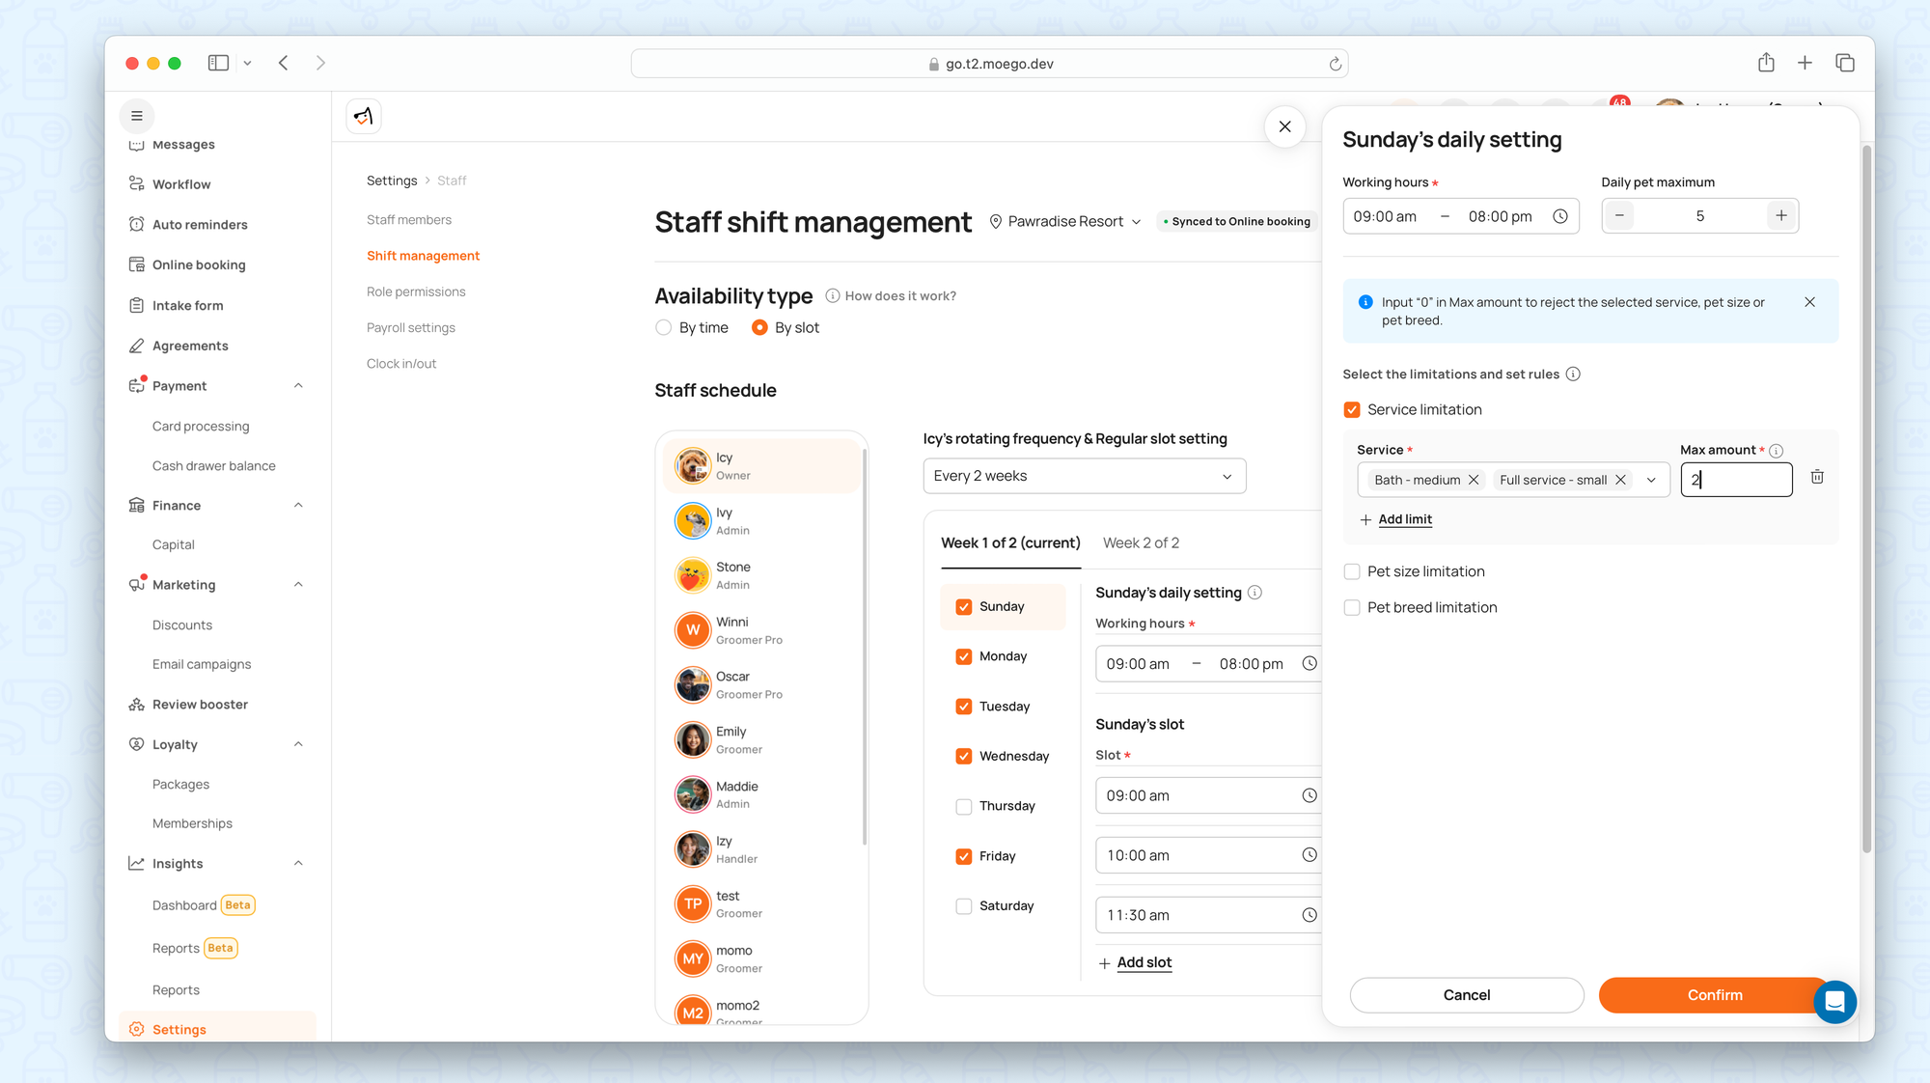1930x1083 pixels.
Task: Click the clock icon in Working hours field
Action: 1559,216
